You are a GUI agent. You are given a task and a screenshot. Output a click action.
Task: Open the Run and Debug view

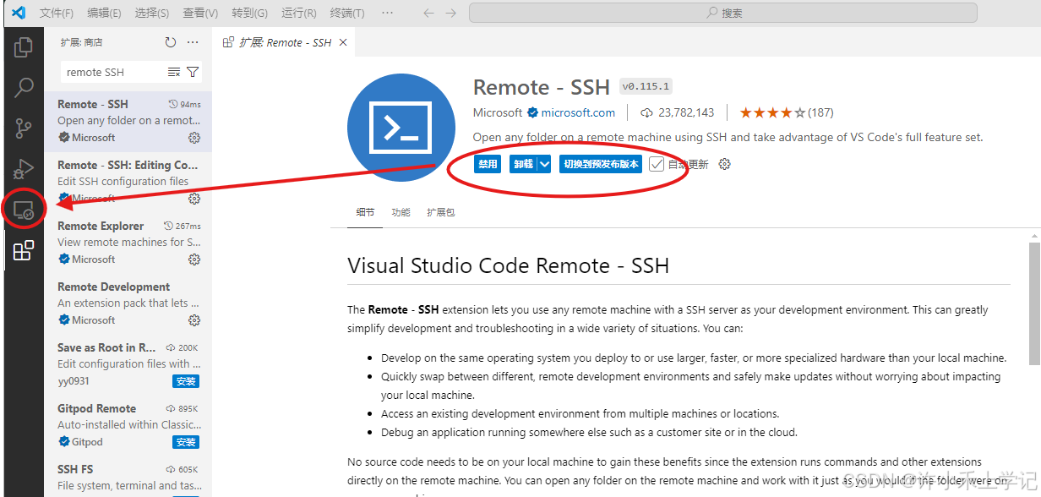(24, 168)
